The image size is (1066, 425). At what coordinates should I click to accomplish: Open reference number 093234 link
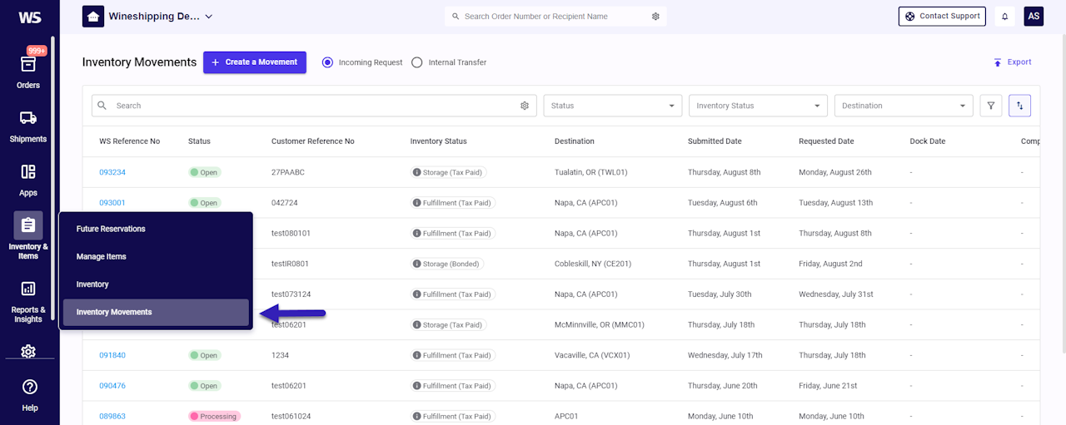tap(112, 173)
